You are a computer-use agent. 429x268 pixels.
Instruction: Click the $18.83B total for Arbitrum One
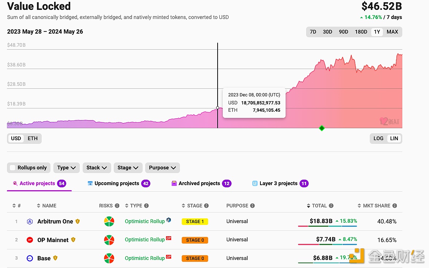click(321, 221)
